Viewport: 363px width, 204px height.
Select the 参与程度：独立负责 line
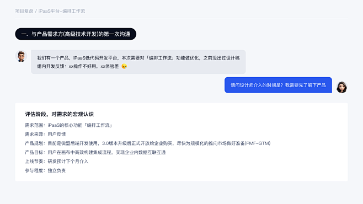click(45, 170)
